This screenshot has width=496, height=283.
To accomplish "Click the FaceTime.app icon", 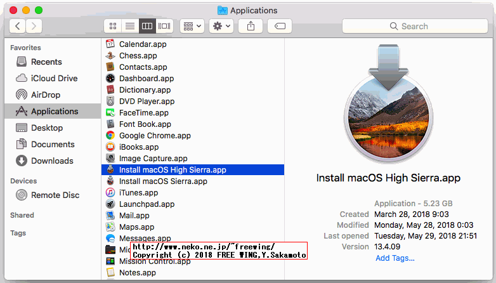I will 110,112.
